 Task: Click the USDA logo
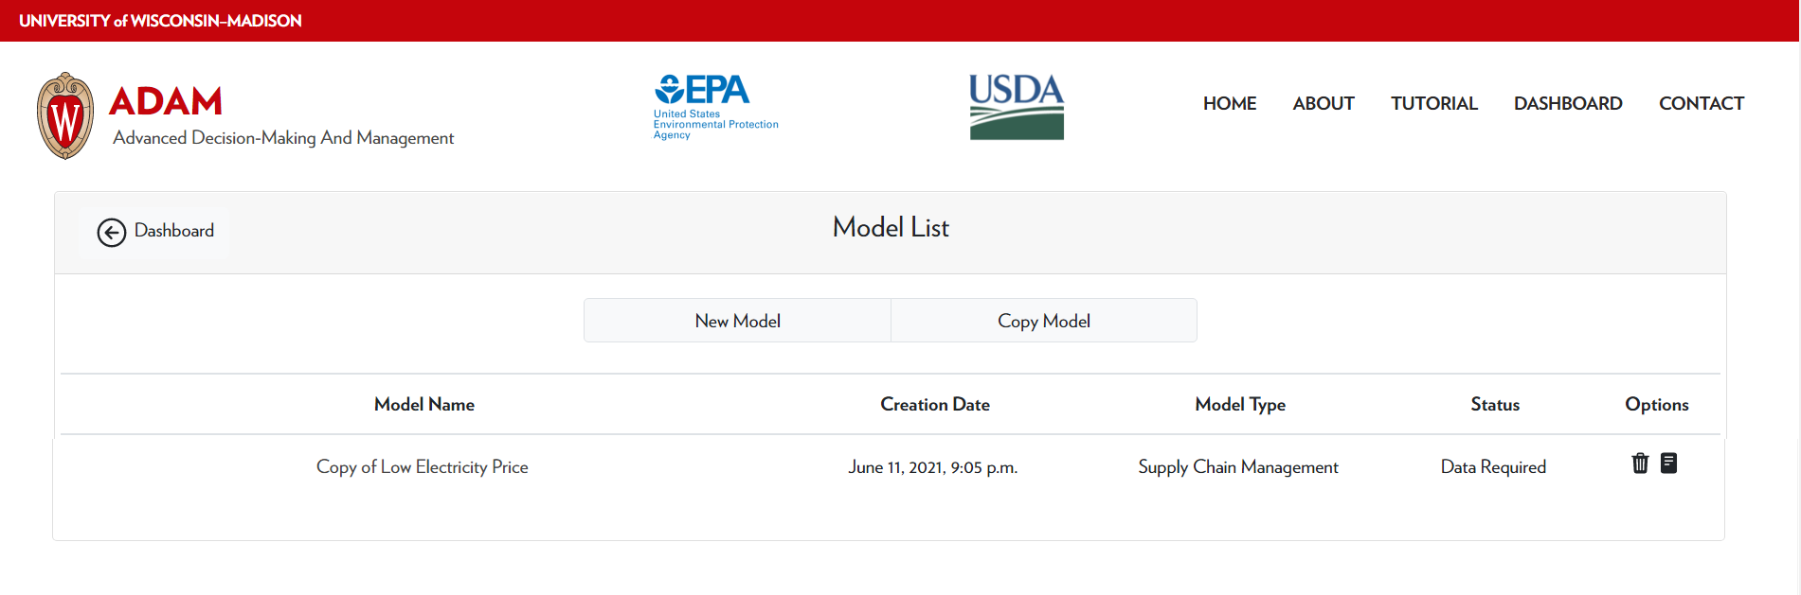[x=1017, y=107]
